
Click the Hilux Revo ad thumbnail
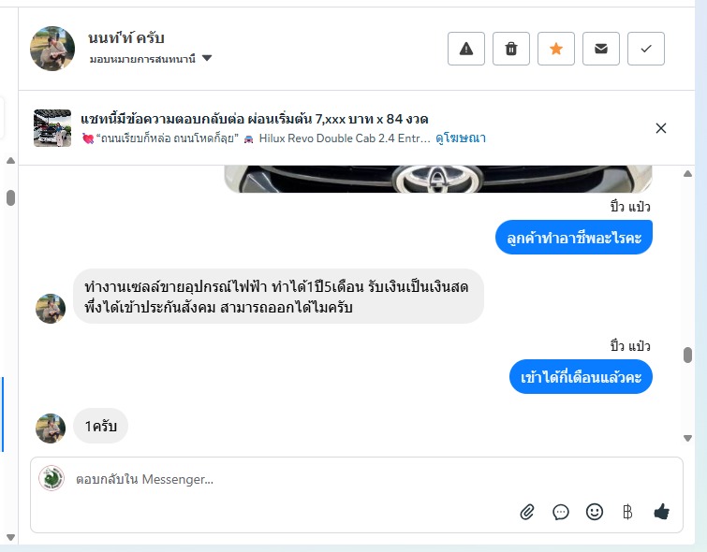pos(52,128)
